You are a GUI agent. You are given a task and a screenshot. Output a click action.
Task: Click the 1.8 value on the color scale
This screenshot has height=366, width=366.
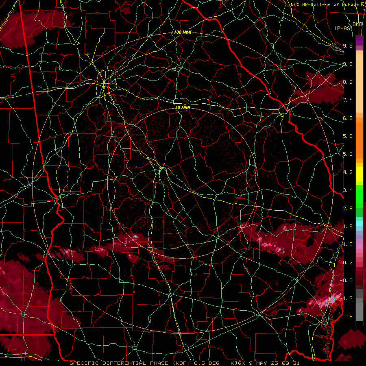[348, 227]
